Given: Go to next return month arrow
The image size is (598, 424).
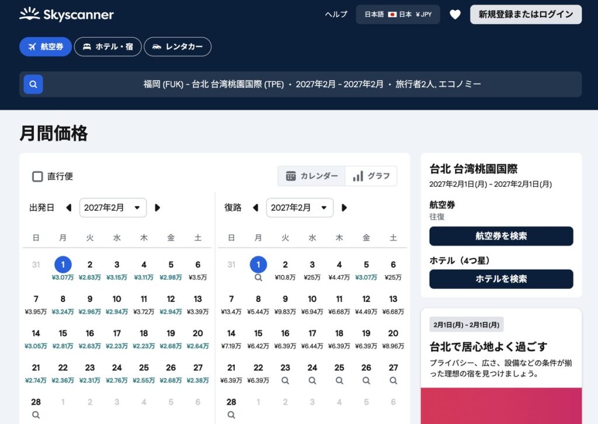Looking at the screenshot, I should [x=344, y=208].
